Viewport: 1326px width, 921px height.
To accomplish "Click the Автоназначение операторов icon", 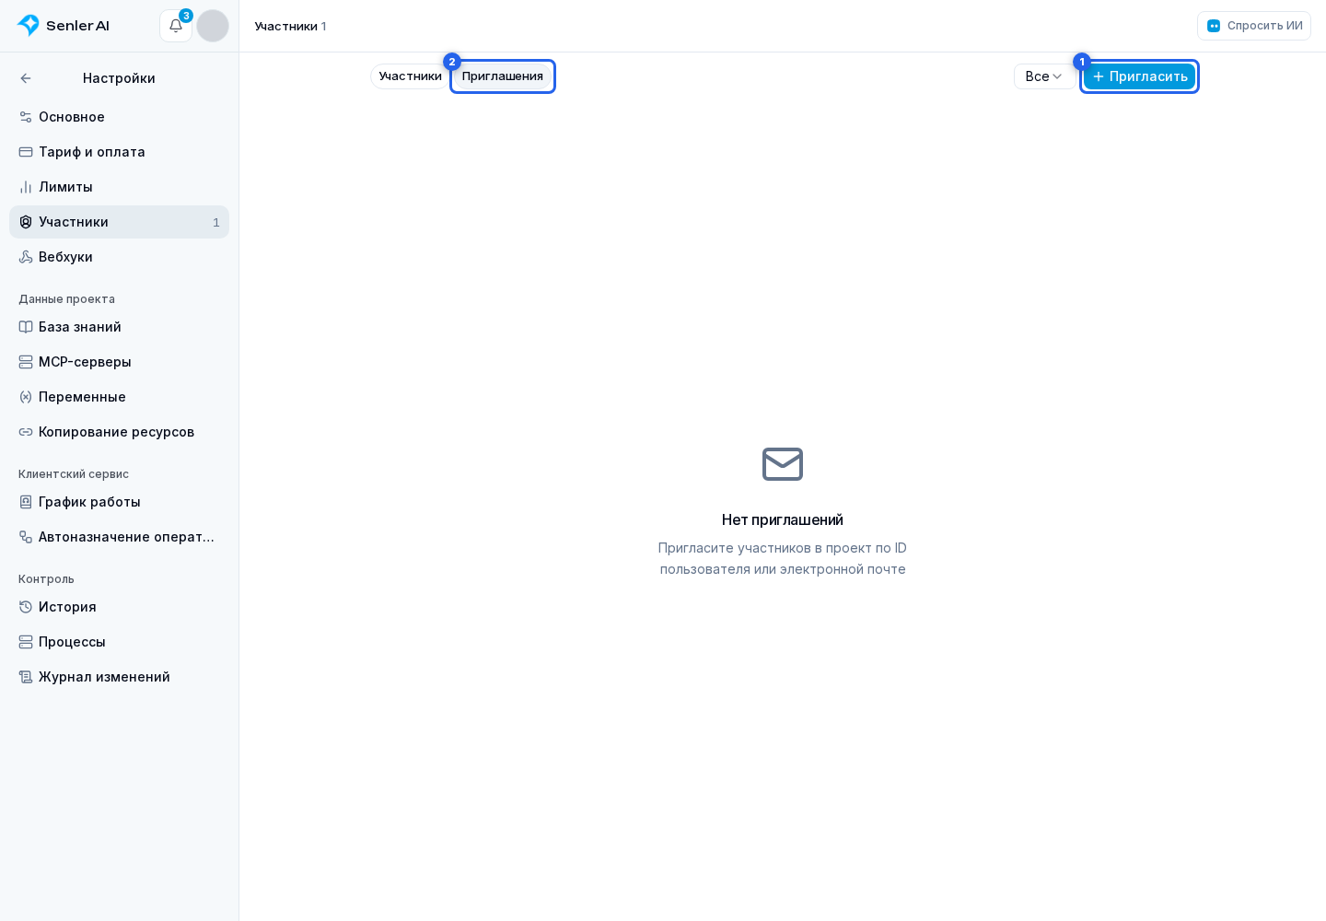I will click(26, 537).
